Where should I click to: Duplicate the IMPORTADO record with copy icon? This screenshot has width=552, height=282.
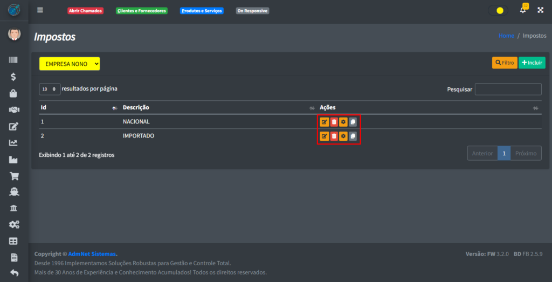(x=353, y=136)
